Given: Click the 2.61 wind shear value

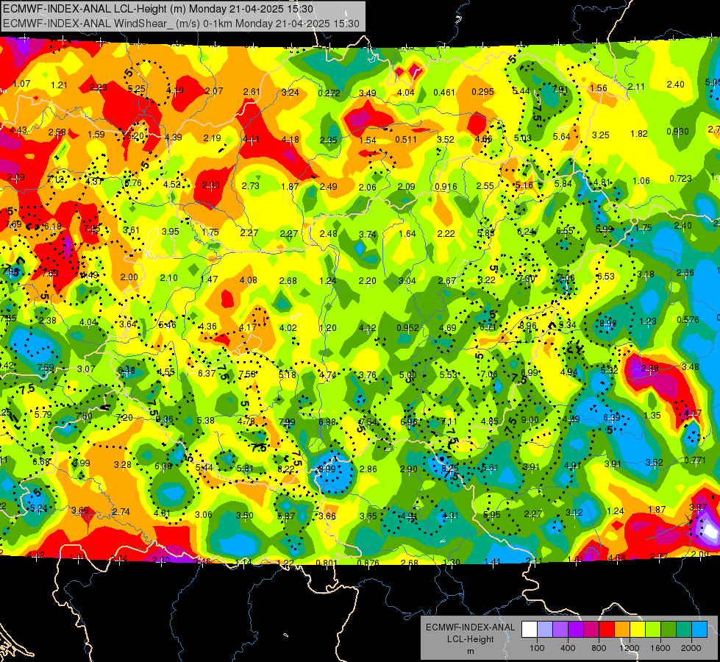Looking at the screenshot, I should point(252,91).
